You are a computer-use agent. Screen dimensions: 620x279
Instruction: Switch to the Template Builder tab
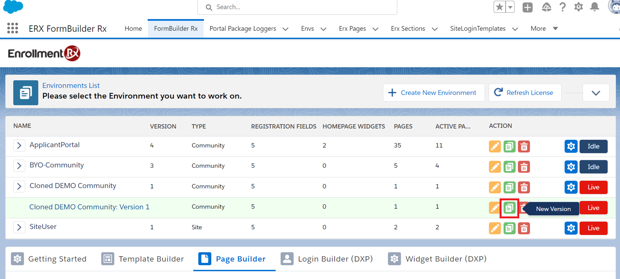click(143, 259)
